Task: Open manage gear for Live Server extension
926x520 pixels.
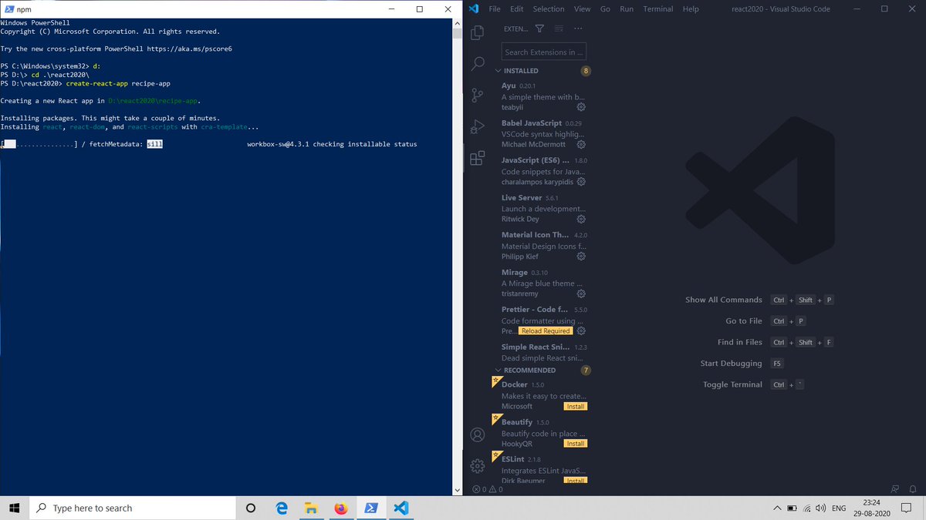Action: (x=581, y=220)
